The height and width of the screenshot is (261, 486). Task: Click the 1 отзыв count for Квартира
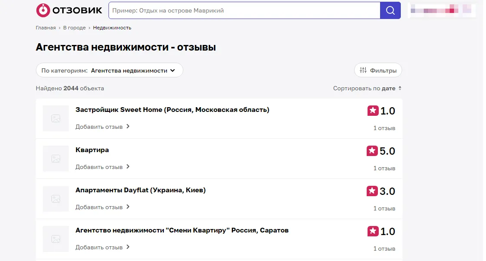point(384,168)
